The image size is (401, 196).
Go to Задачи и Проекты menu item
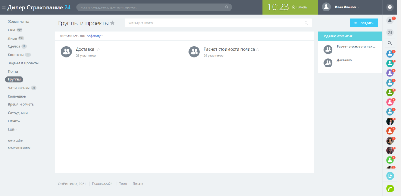[x=23, y=63]
